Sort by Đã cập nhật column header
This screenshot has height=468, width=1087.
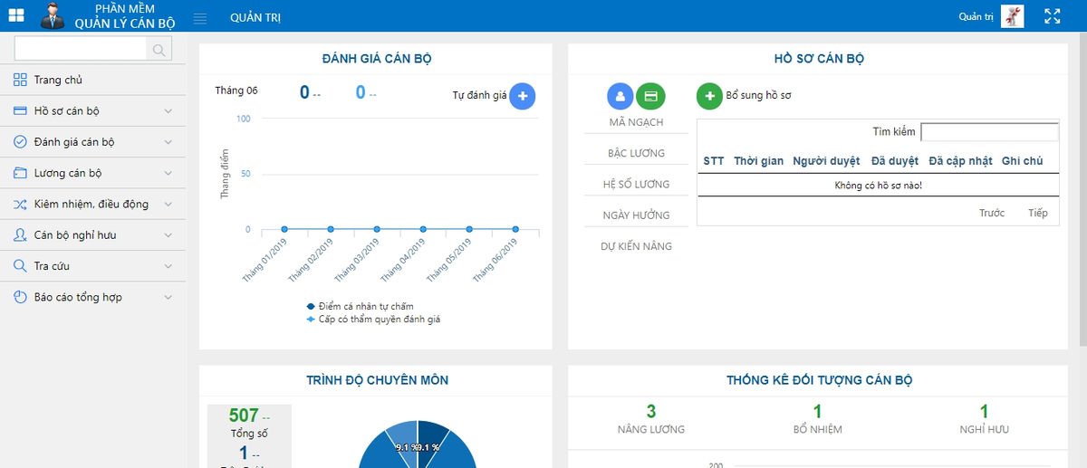pyautogui.click(x=960, y=161)
